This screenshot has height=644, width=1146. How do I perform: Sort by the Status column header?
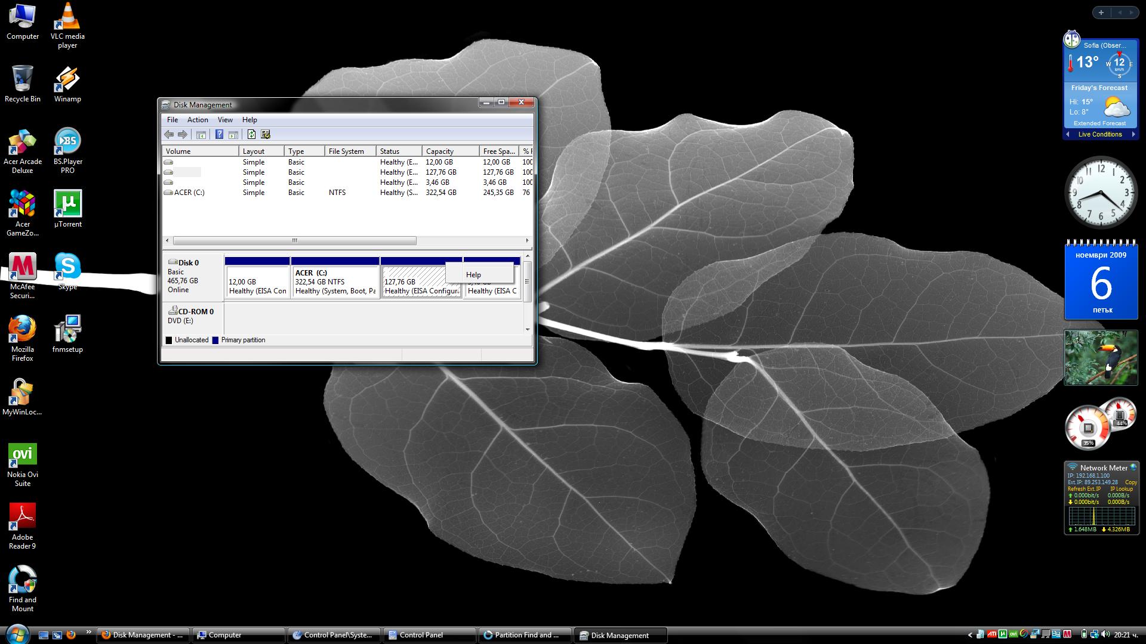[399, 151]
